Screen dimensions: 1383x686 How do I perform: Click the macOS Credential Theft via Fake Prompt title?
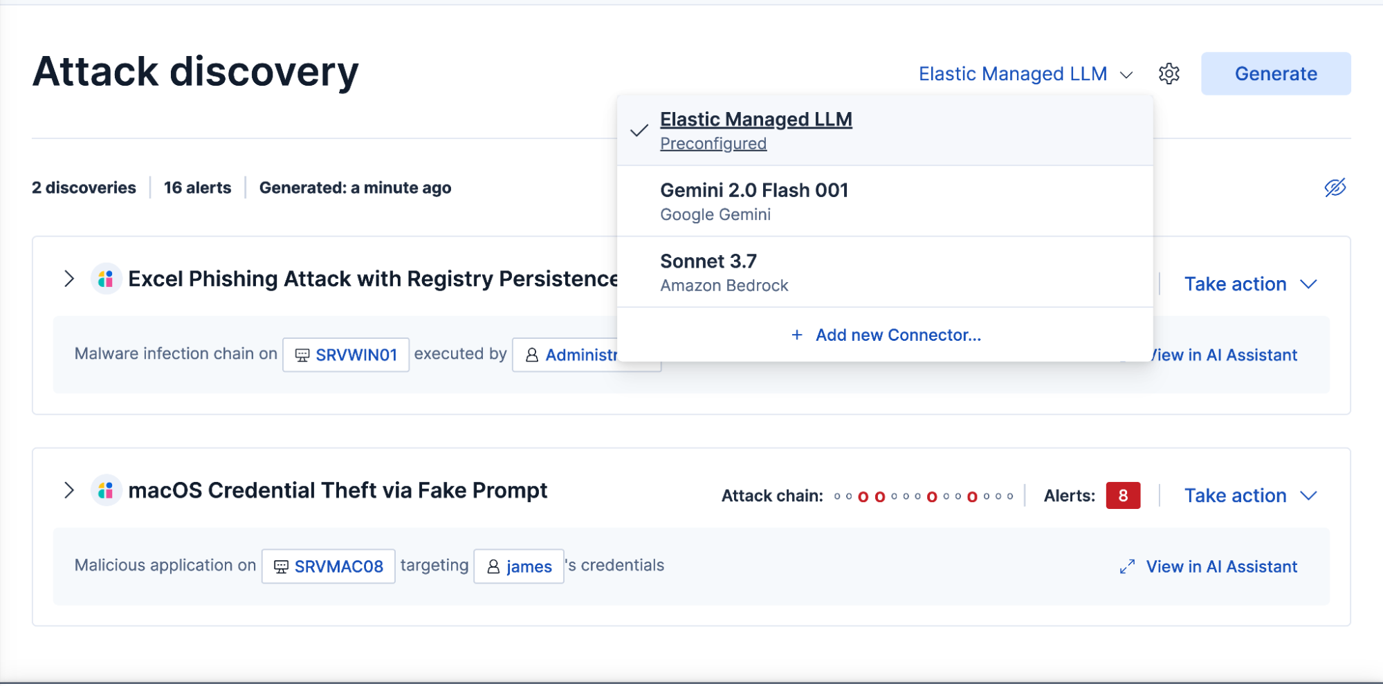(x=338, y=490)
